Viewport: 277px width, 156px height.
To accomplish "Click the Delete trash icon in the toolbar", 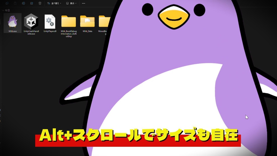I will click(x=39, y=3).
